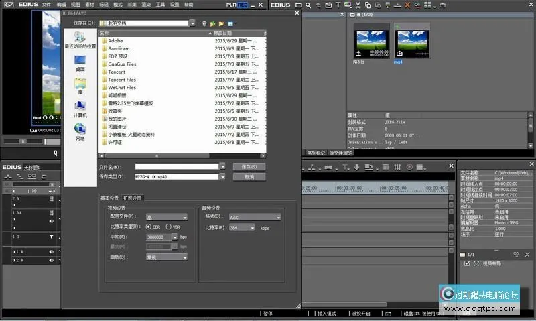Click the search magnifier icon in bin toolbar

[308, 5]
